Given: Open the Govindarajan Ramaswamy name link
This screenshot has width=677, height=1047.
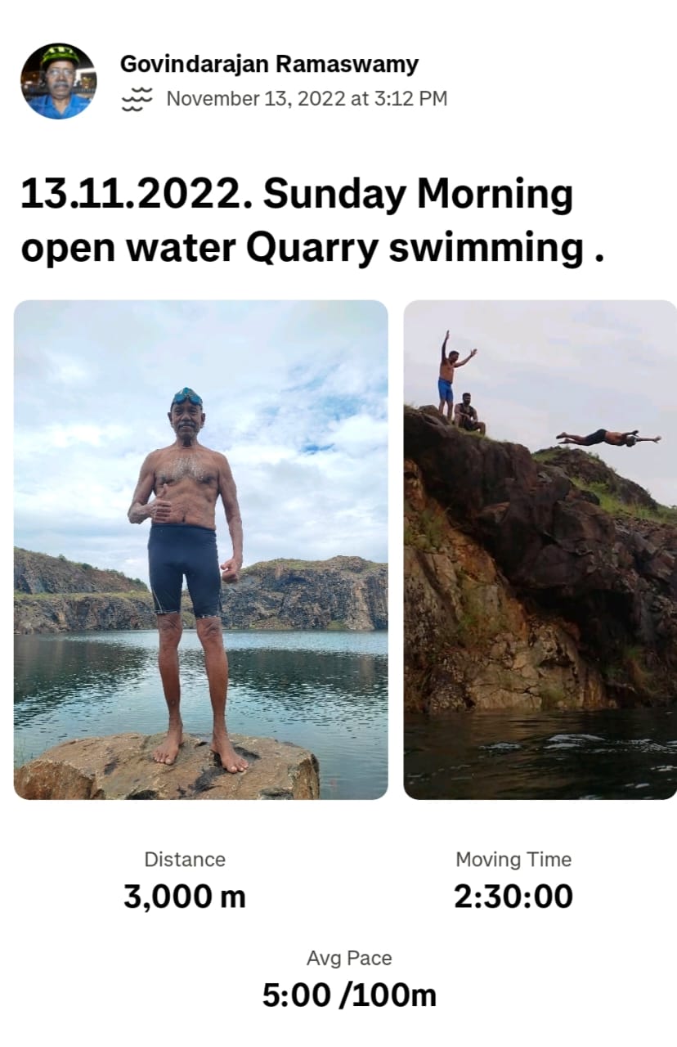Looking at the screenshot, I should (269, 64).
